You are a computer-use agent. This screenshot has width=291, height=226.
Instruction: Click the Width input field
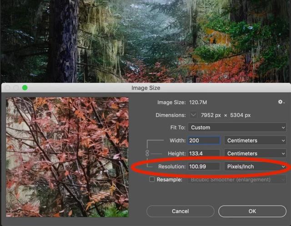tap(204, 140)
